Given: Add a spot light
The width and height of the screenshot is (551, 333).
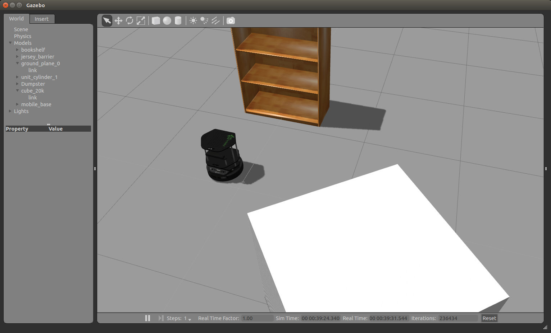Looking at the screenshot, I should coord(204,21).
